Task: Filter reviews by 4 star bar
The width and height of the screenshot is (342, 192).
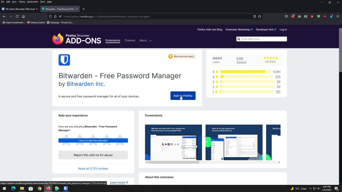Action: [246, 77]
